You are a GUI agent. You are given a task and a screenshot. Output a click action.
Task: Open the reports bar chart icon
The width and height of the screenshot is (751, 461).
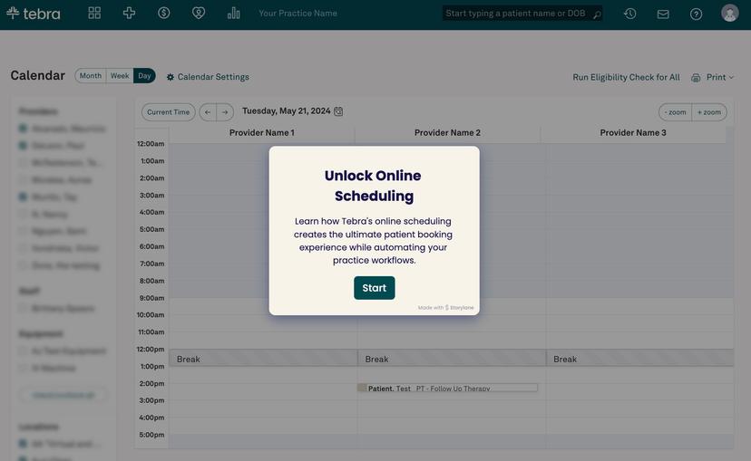click(x=234, y=14)
